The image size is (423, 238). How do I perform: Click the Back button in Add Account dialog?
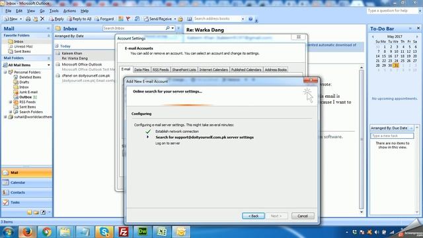253,216
